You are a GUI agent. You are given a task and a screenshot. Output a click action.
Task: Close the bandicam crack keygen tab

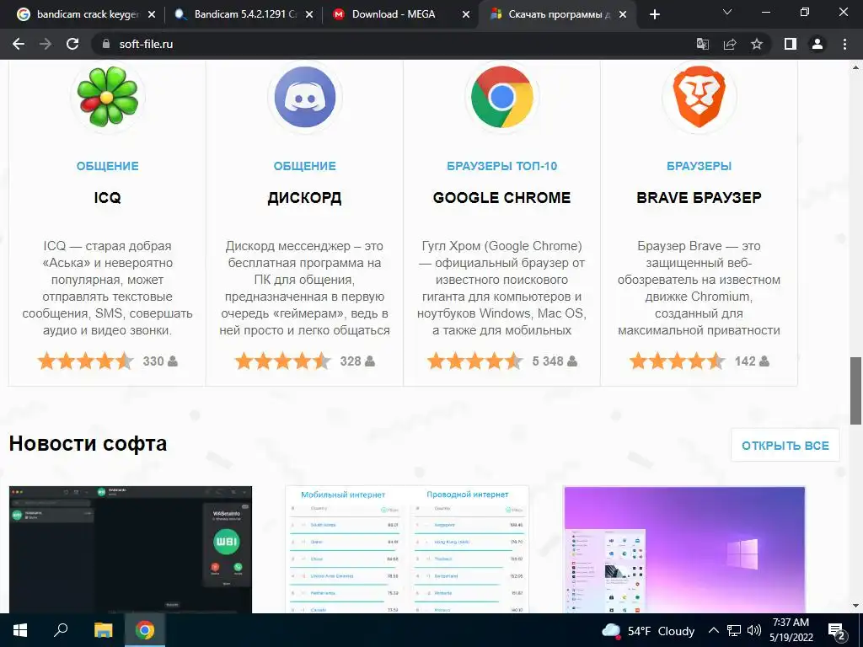tap(152, 14)
